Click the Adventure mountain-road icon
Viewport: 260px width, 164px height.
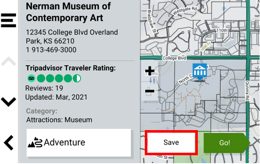click(x=35, y=142)
